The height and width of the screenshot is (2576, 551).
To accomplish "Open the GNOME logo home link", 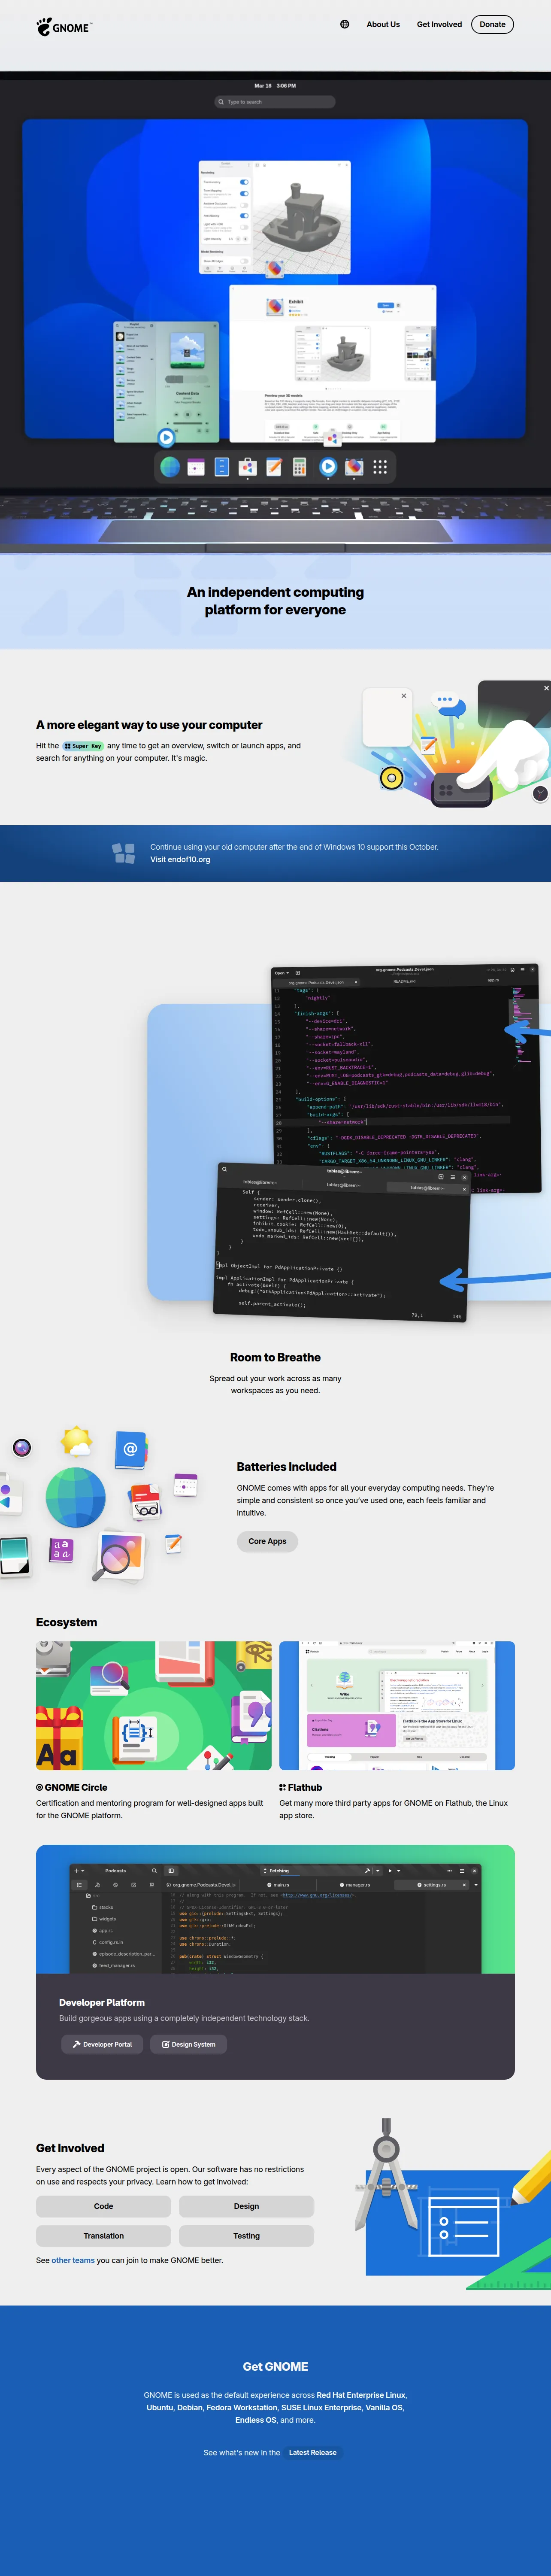I will tap(65, 27).
